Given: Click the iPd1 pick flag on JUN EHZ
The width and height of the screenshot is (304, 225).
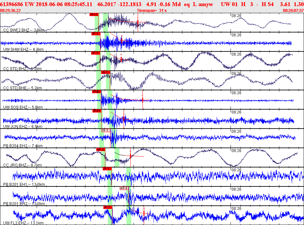Looking at the screenshot, I should click(x=97, y=111).
